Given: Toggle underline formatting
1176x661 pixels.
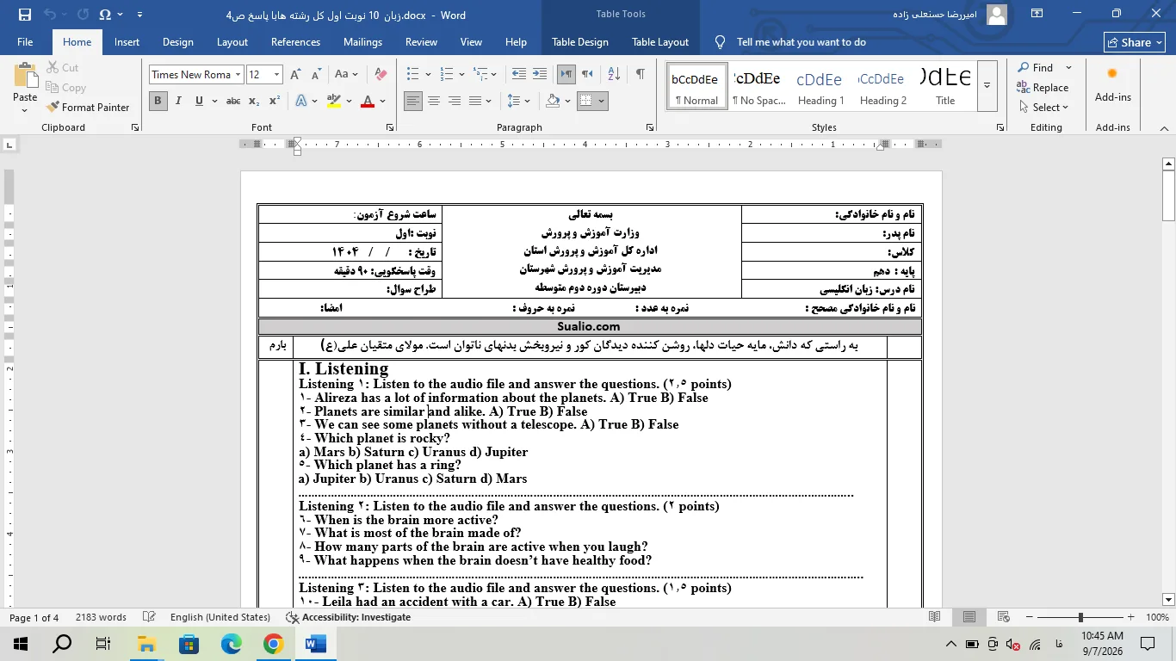Looking at the screenshot, I should (200, 102).
